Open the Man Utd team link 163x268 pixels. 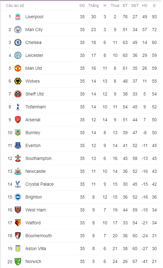34,68
